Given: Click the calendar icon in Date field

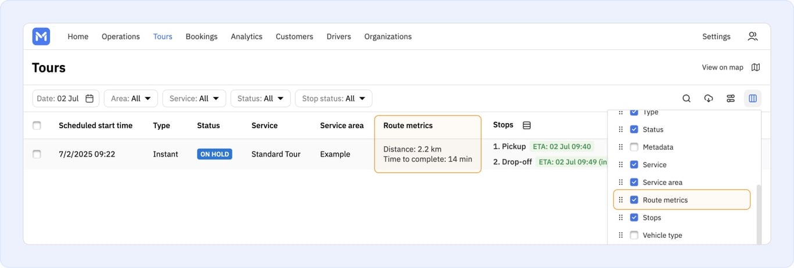Looking at the screenshot, I should [90, 99].
